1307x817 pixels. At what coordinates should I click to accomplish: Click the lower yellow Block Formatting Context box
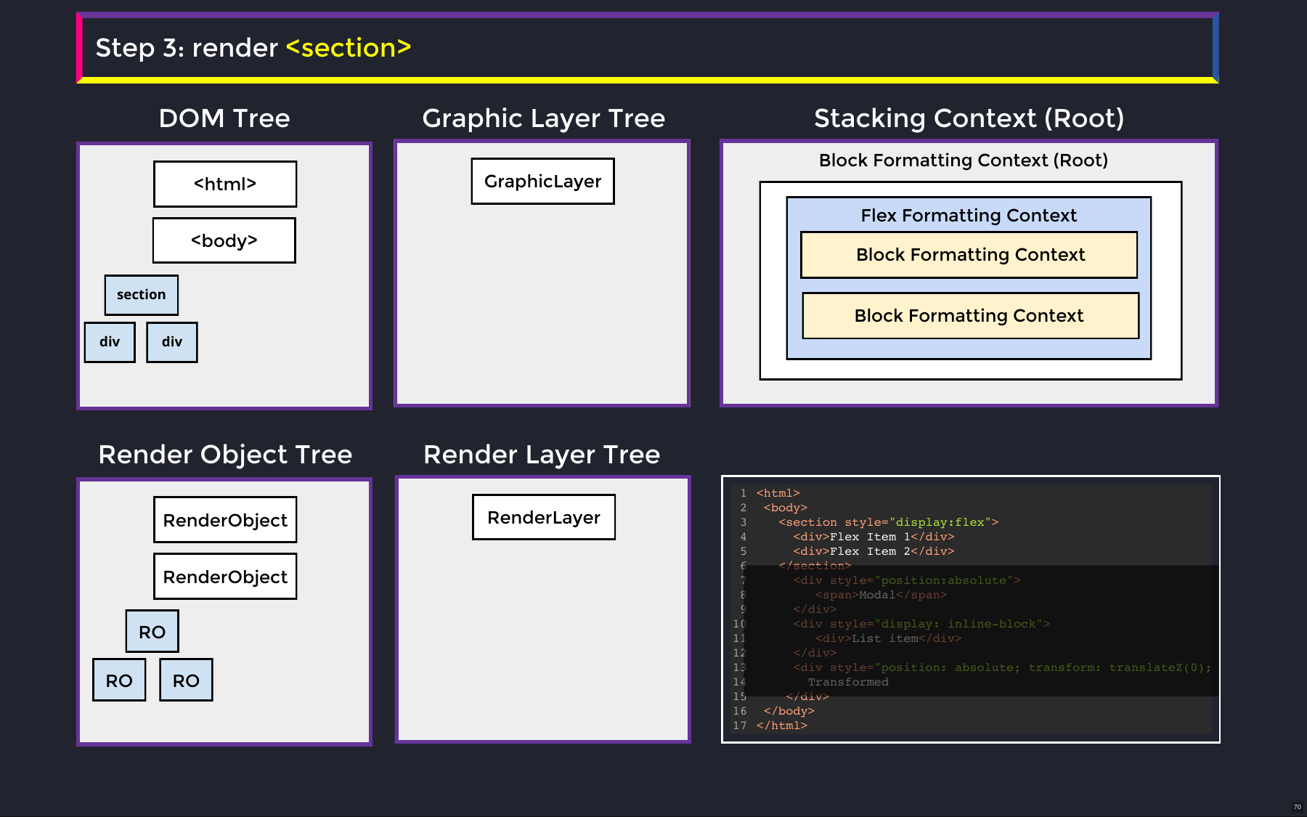[x=971, y=316]
